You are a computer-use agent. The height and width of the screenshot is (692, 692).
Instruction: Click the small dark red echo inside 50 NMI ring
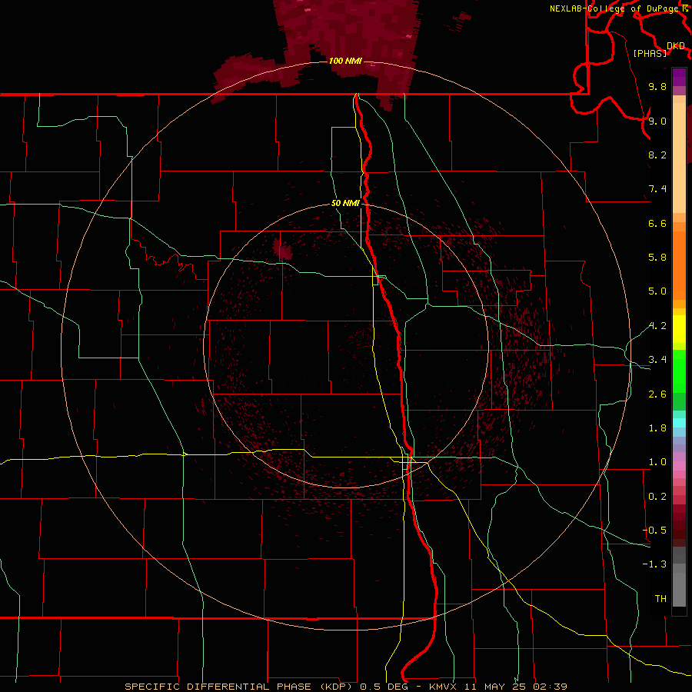coord(282,250)
